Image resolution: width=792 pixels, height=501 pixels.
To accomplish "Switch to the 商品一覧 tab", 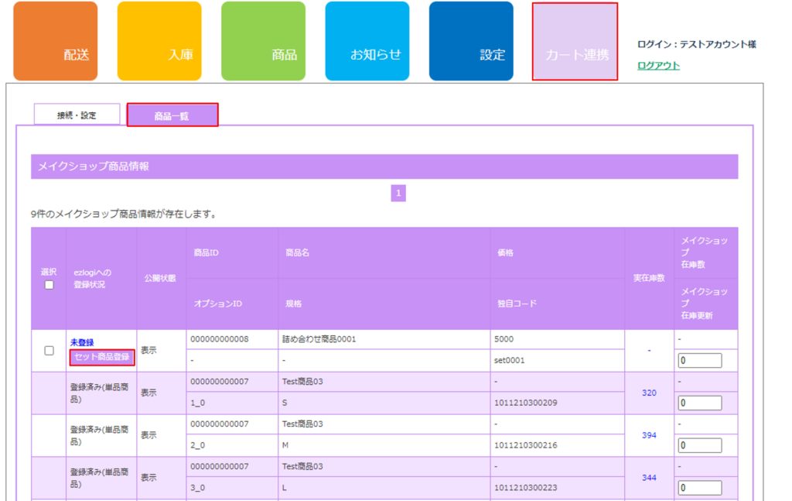I will 172,115.
